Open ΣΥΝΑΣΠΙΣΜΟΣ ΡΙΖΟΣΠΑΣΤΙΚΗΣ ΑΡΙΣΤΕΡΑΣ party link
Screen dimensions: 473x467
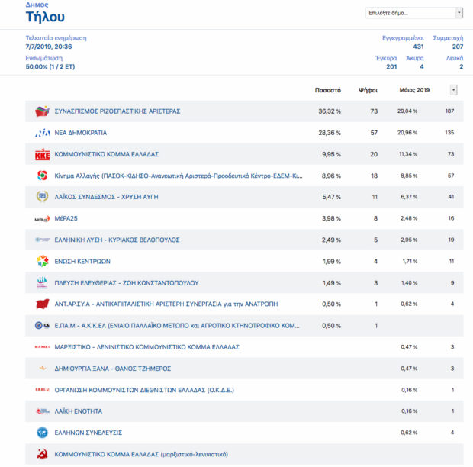tap(117, 111)
